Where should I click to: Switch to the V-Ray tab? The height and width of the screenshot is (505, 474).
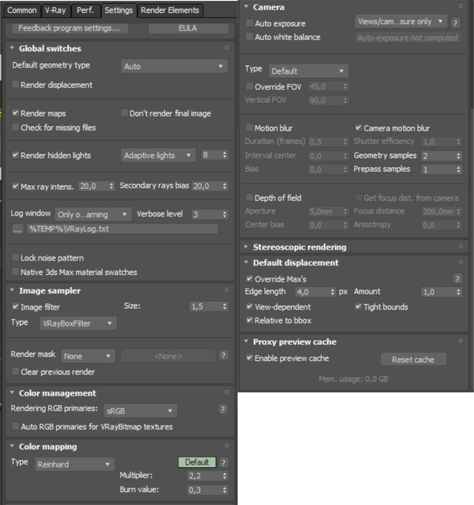[55, 10]
